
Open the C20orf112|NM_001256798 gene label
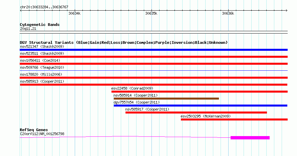point(42,134)
